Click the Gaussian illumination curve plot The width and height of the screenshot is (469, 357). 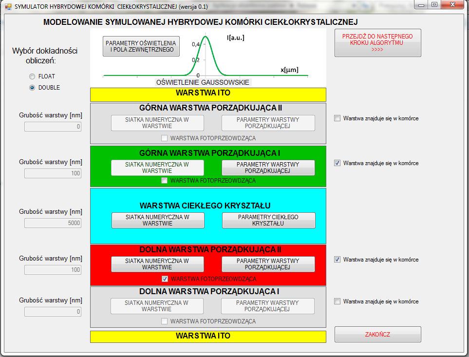(x=206, y=56)
